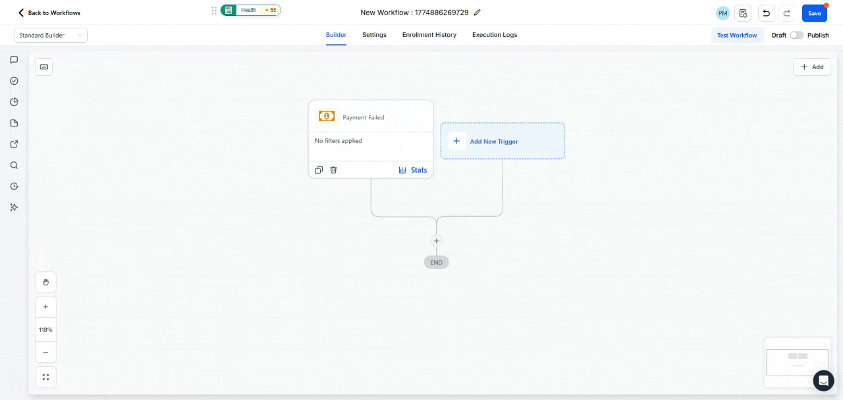The image size is (843, 400).
Task: Open the Execution Logs tab
Action: 495,35
